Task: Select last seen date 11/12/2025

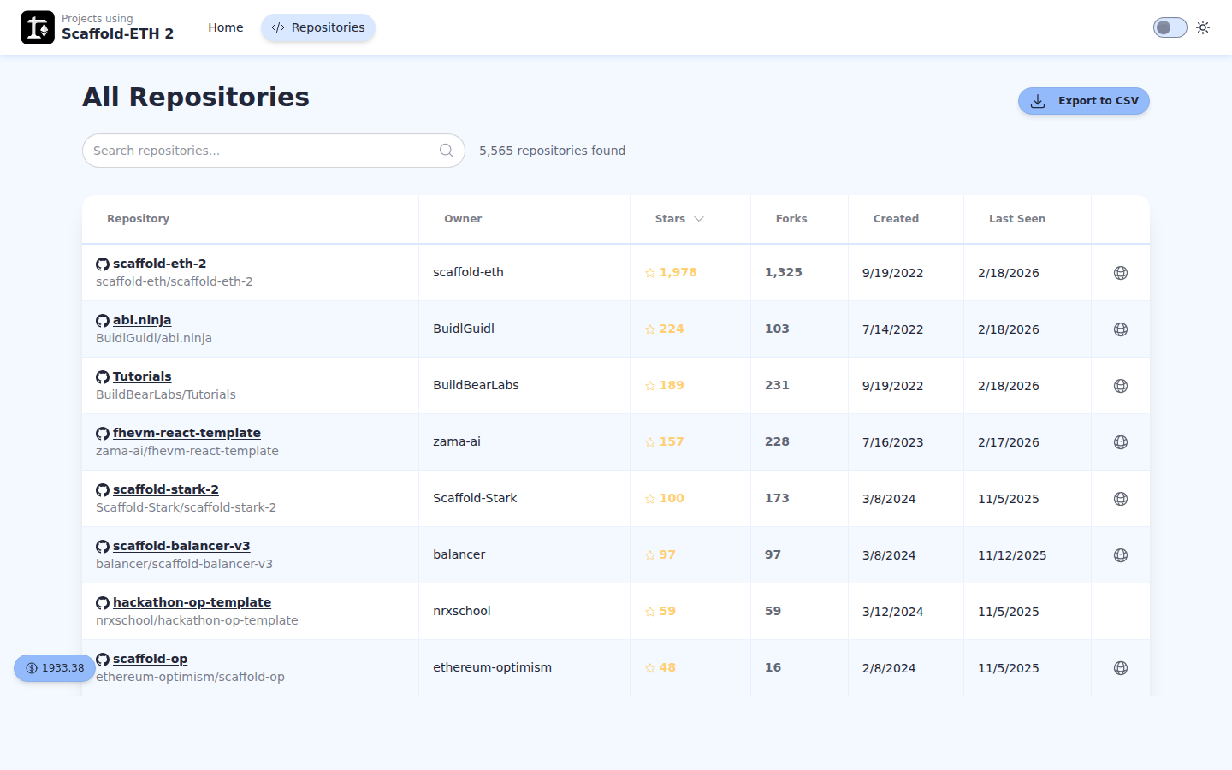Action: [x=1012, y=555]
